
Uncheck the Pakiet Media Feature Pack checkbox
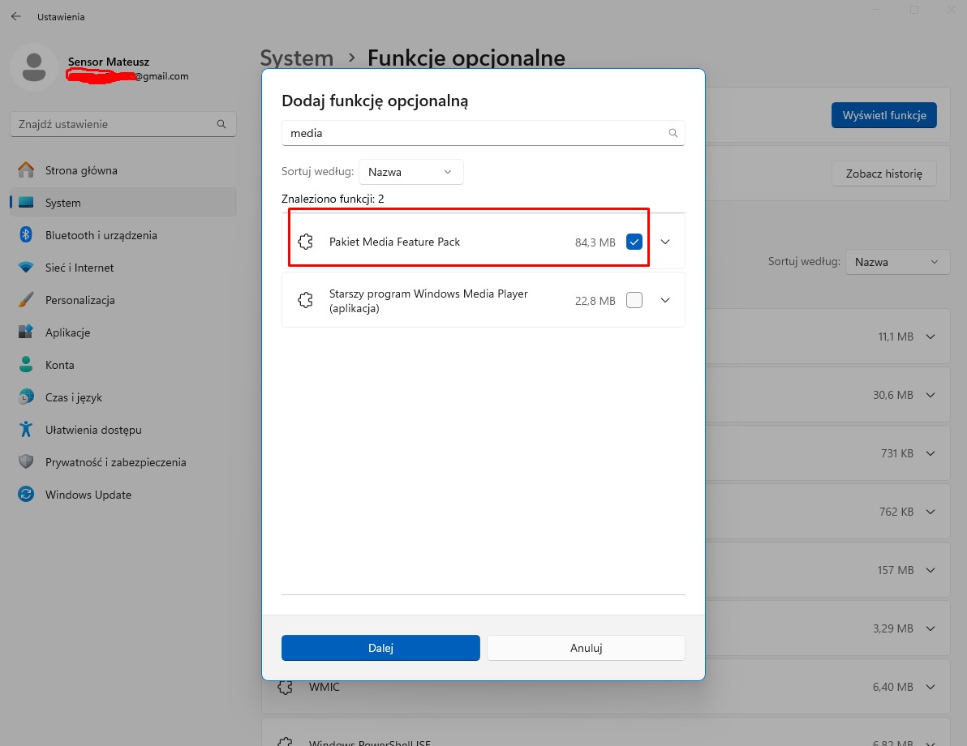pos(634,242)
